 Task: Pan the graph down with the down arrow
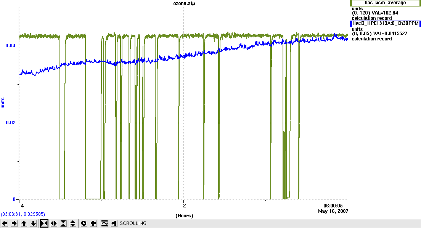[33, 223]
